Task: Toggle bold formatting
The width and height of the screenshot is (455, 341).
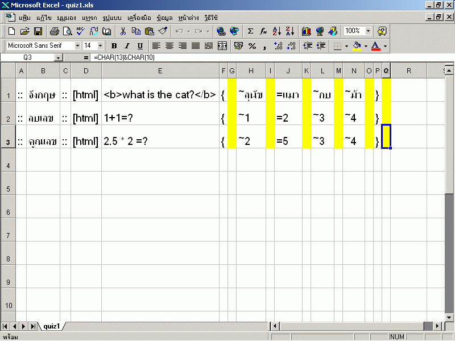Action: coord(114,45)
